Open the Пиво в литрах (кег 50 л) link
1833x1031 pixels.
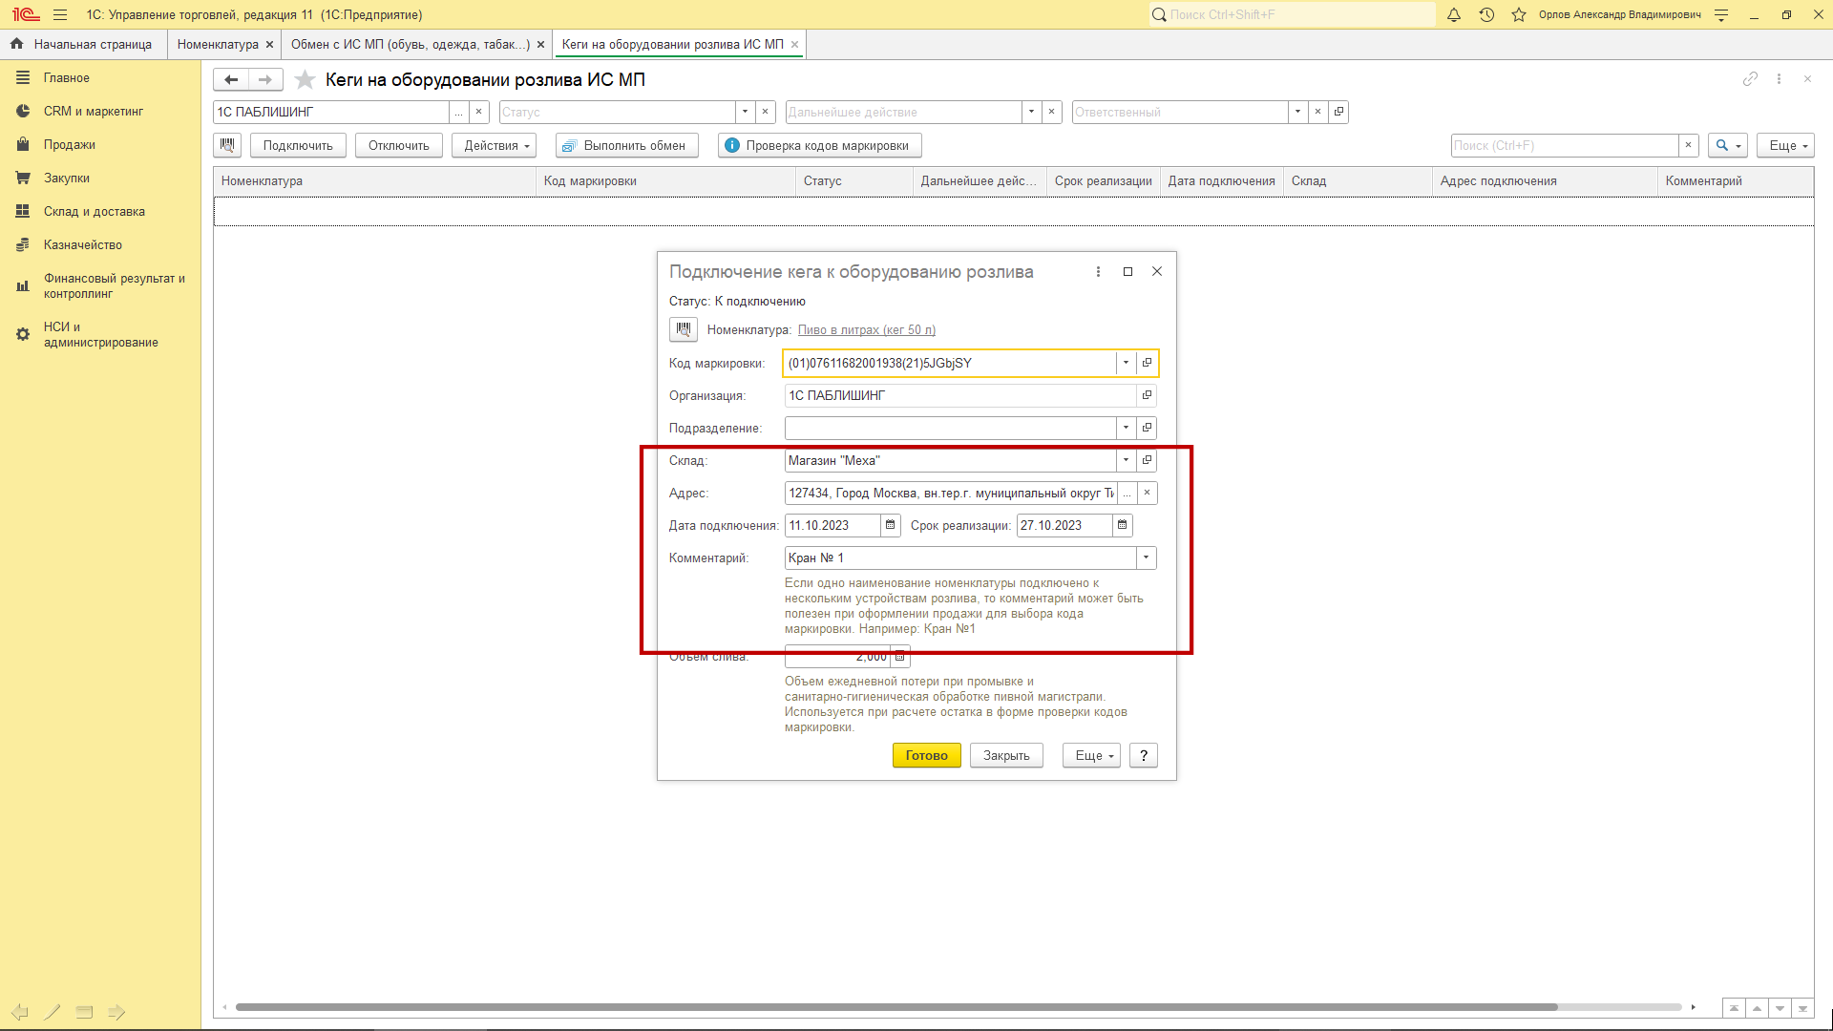(x=867, y=330)
